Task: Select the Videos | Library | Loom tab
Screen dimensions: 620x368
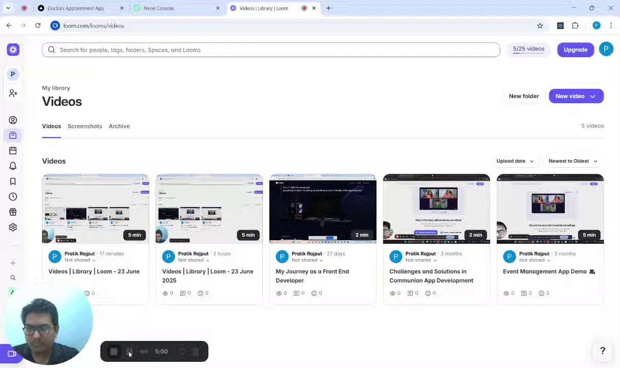Action: tap(264, 8)
